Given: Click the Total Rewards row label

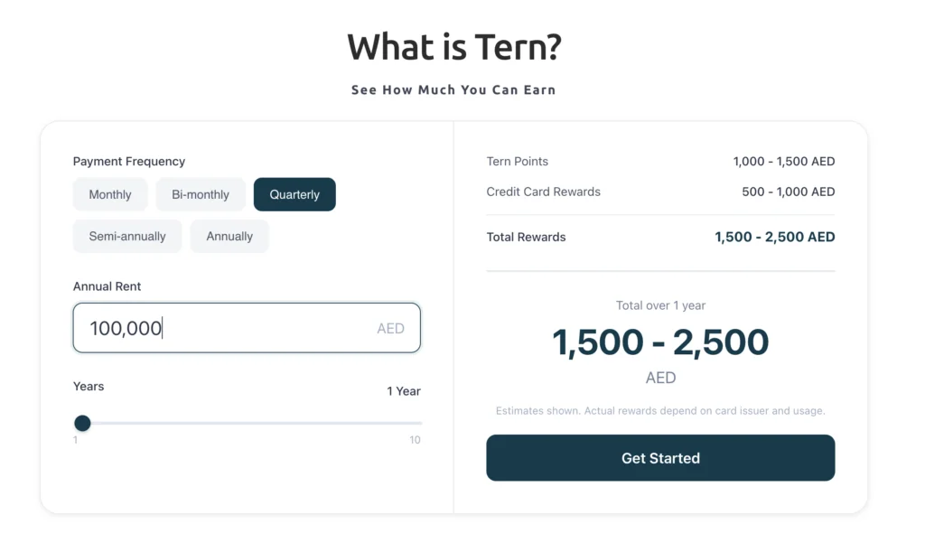Looking at the screenshot, I should pyautogui.click(x=526, y=237).
